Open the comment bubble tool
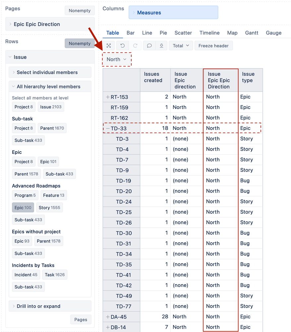 (149, 46)
